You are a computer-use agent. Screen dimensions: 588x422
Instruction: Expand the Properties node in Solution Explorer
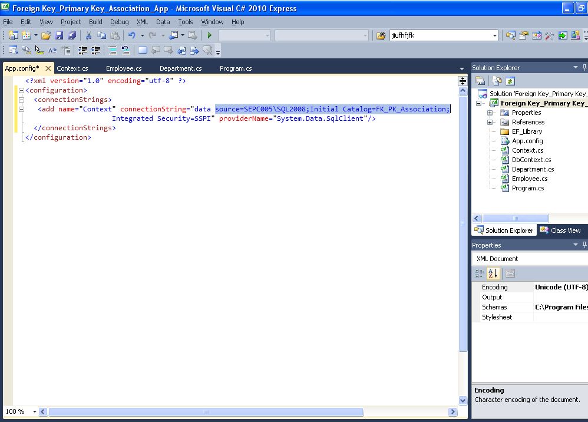(490, 113)
